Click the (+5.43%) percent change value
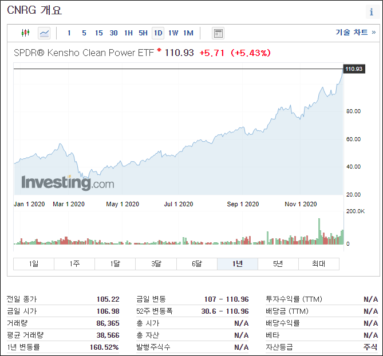 tap(251, 53)
